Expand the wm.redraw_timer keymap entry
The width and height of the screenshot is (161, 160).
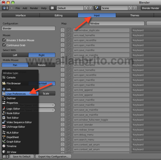(62, 130)
